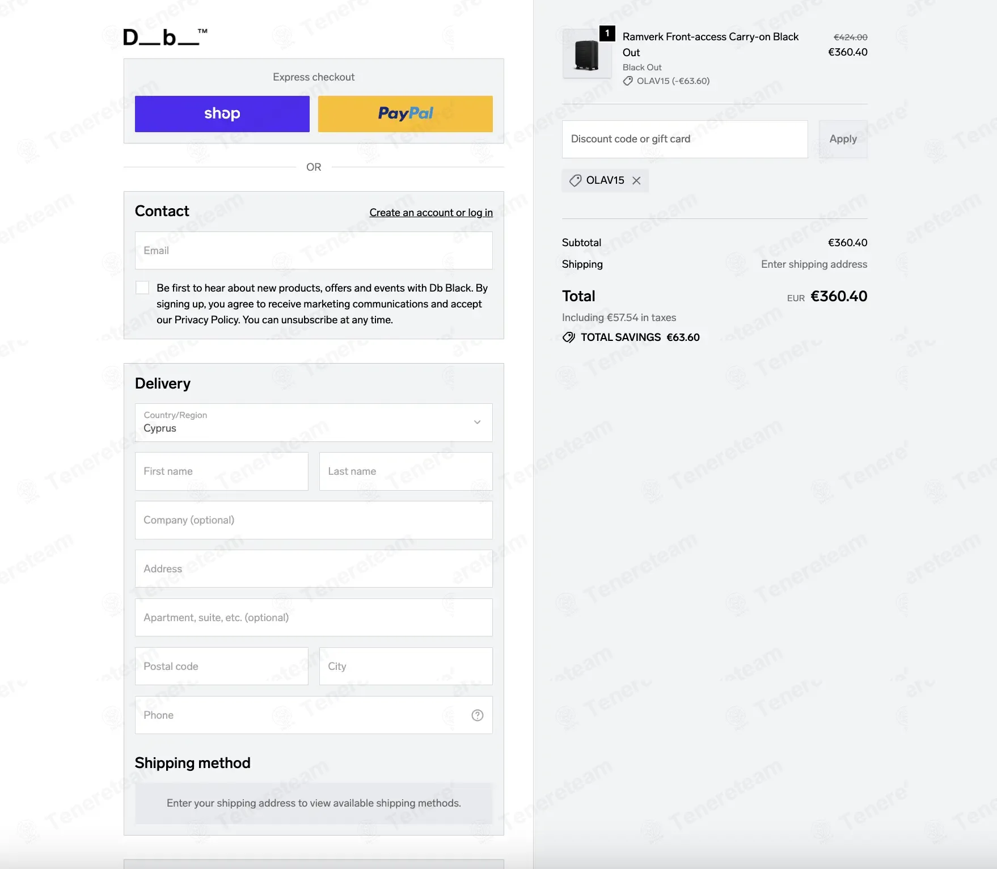The height and width of the screenshot is (869, 997).
Task: Click the Subtotal value €360.40
Action: tap(847, 243)
